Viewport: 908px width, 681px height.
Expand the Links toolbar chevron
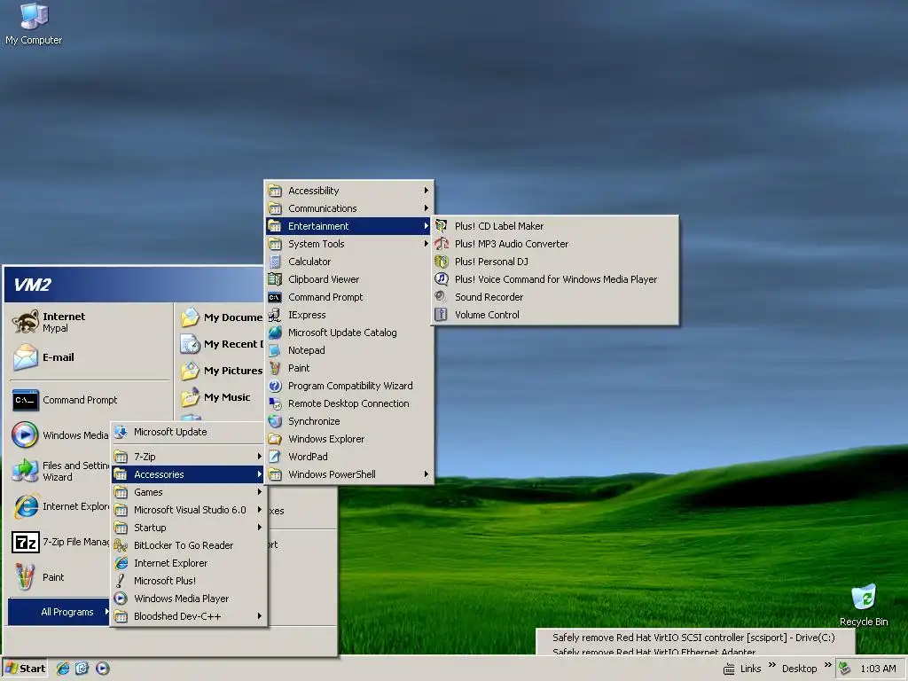[x=772, y=665]
